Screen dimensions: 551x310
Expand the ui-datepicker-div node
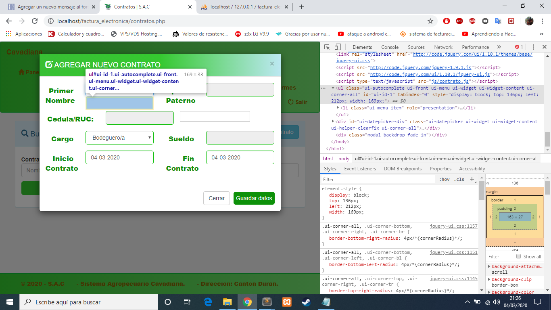(x=333, y=121)
